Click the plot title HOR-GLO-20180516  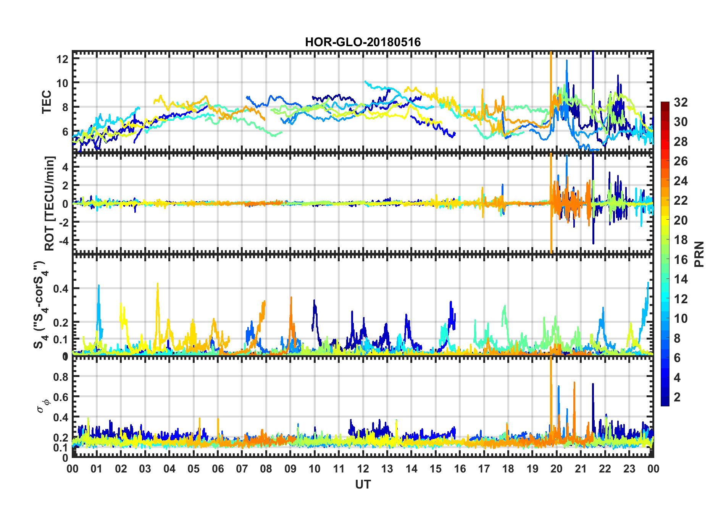tap(363, 42)
